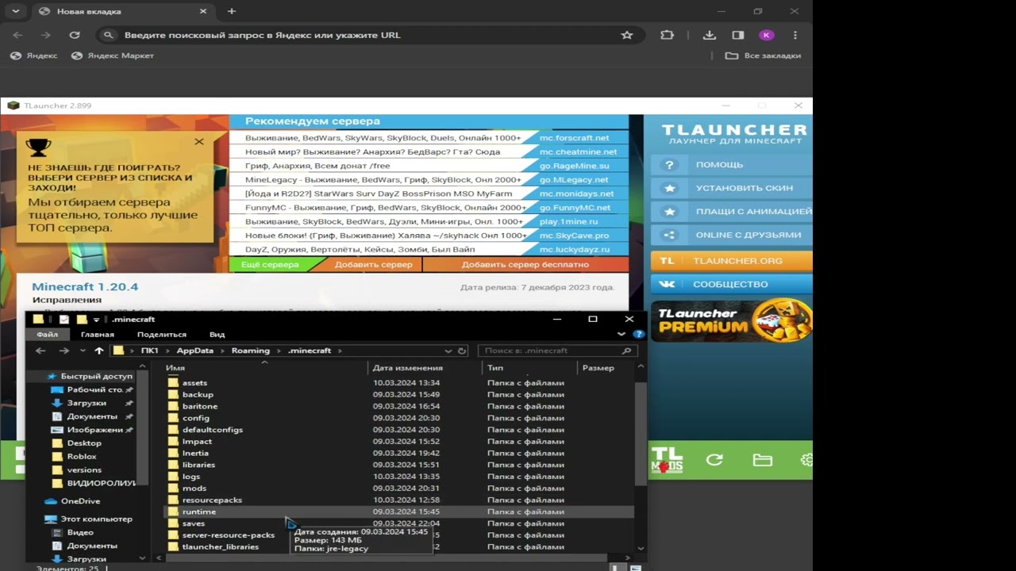Click the question mark icon next to ПОМОЩЬ
1016x571 pixels.
click(x=670, y=165)
